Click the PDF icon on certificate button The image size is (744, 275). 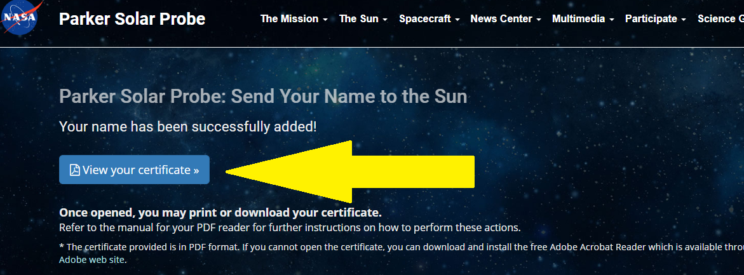75,170
